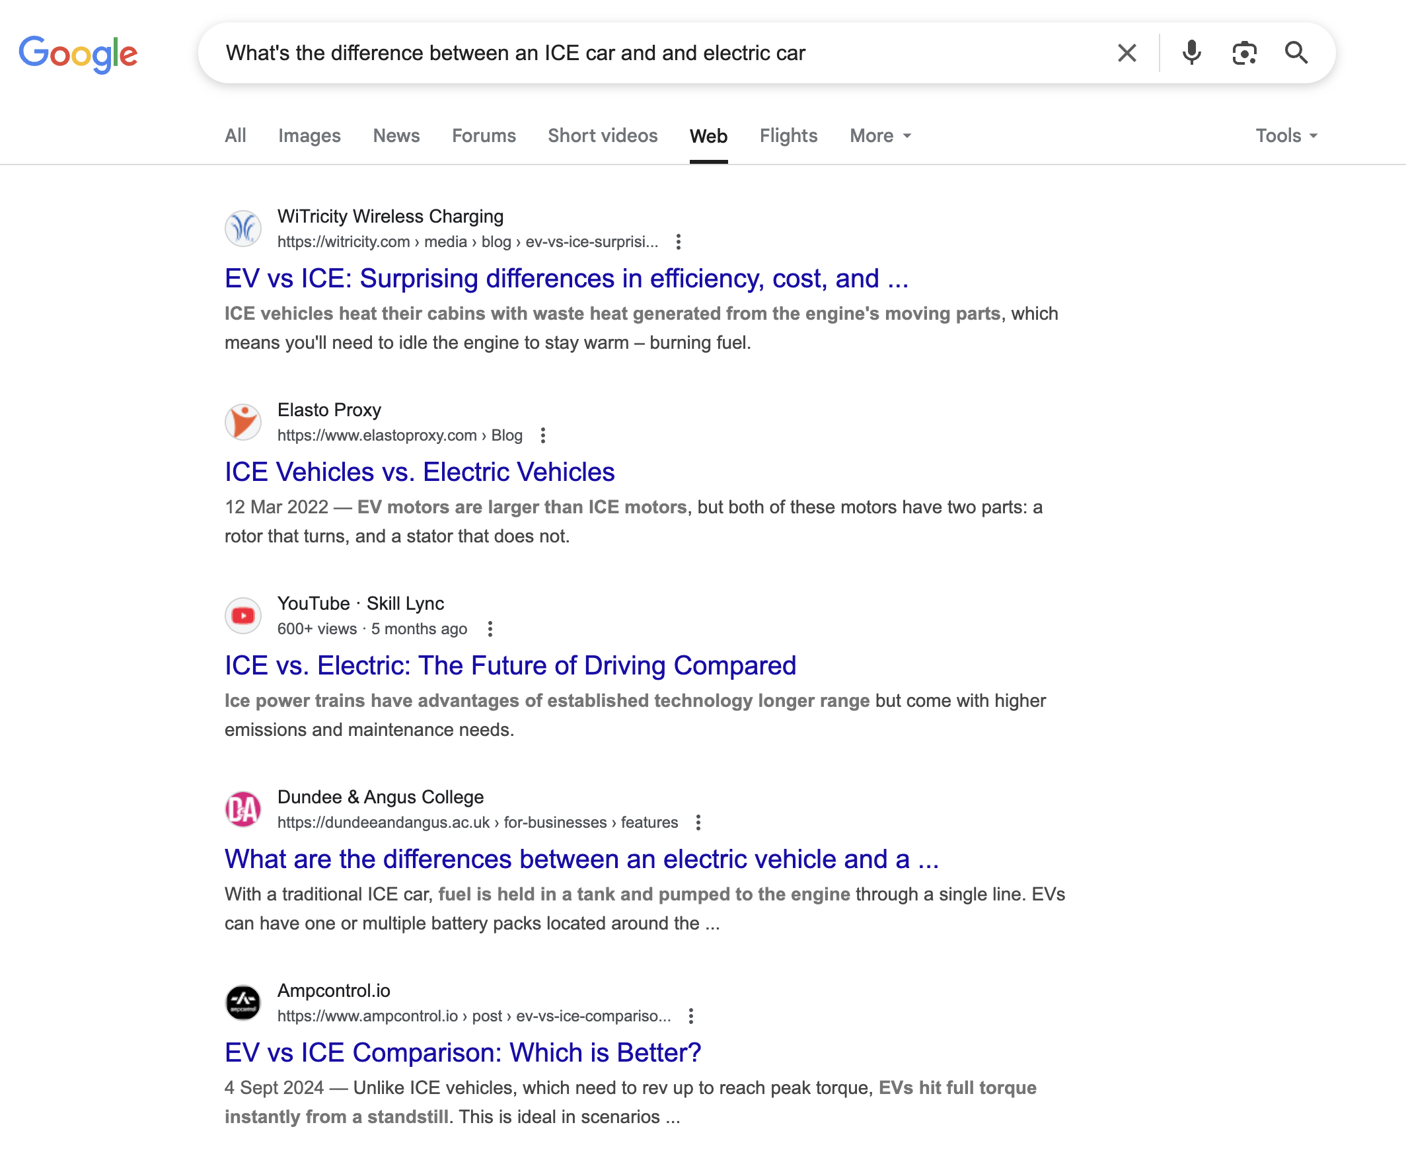The image size is (1406, 1168).
Task: Click the WiTricity favicon
Action: point(243,228)
